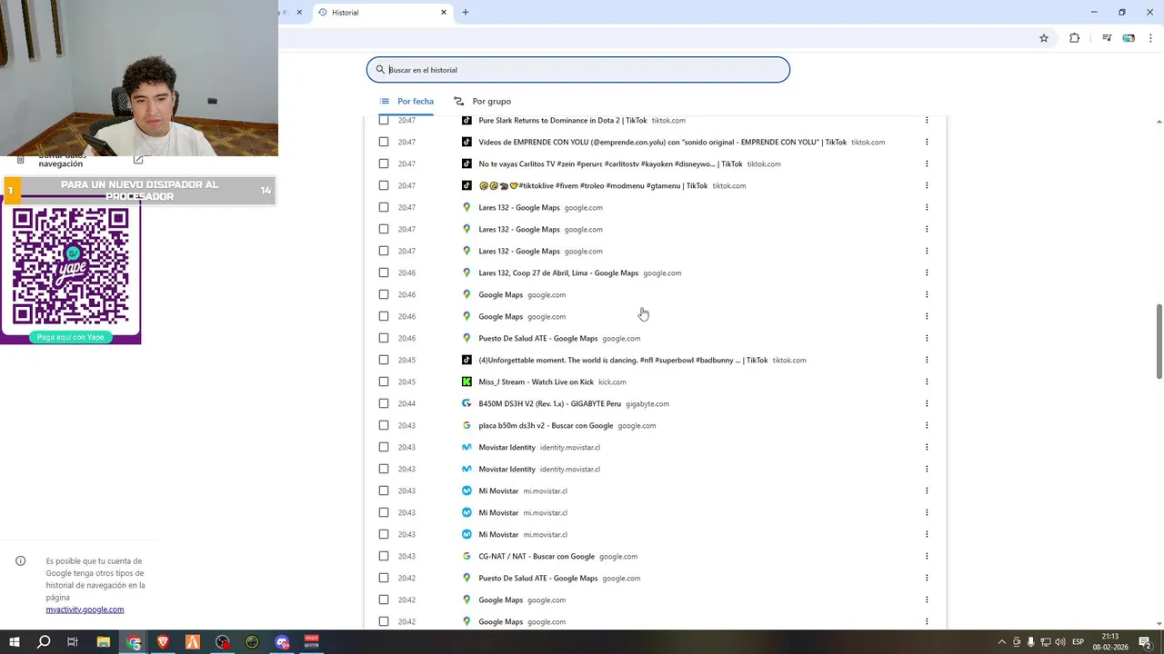Open File Explorer from the taskbar
The height and width of the screenshot is (654, 1164).
(x=104, y=642)
